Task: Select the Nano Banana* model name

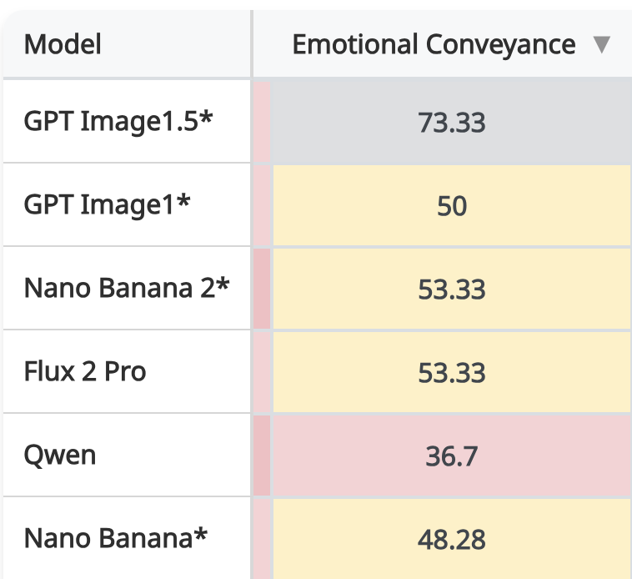Action: click(116, 538)
